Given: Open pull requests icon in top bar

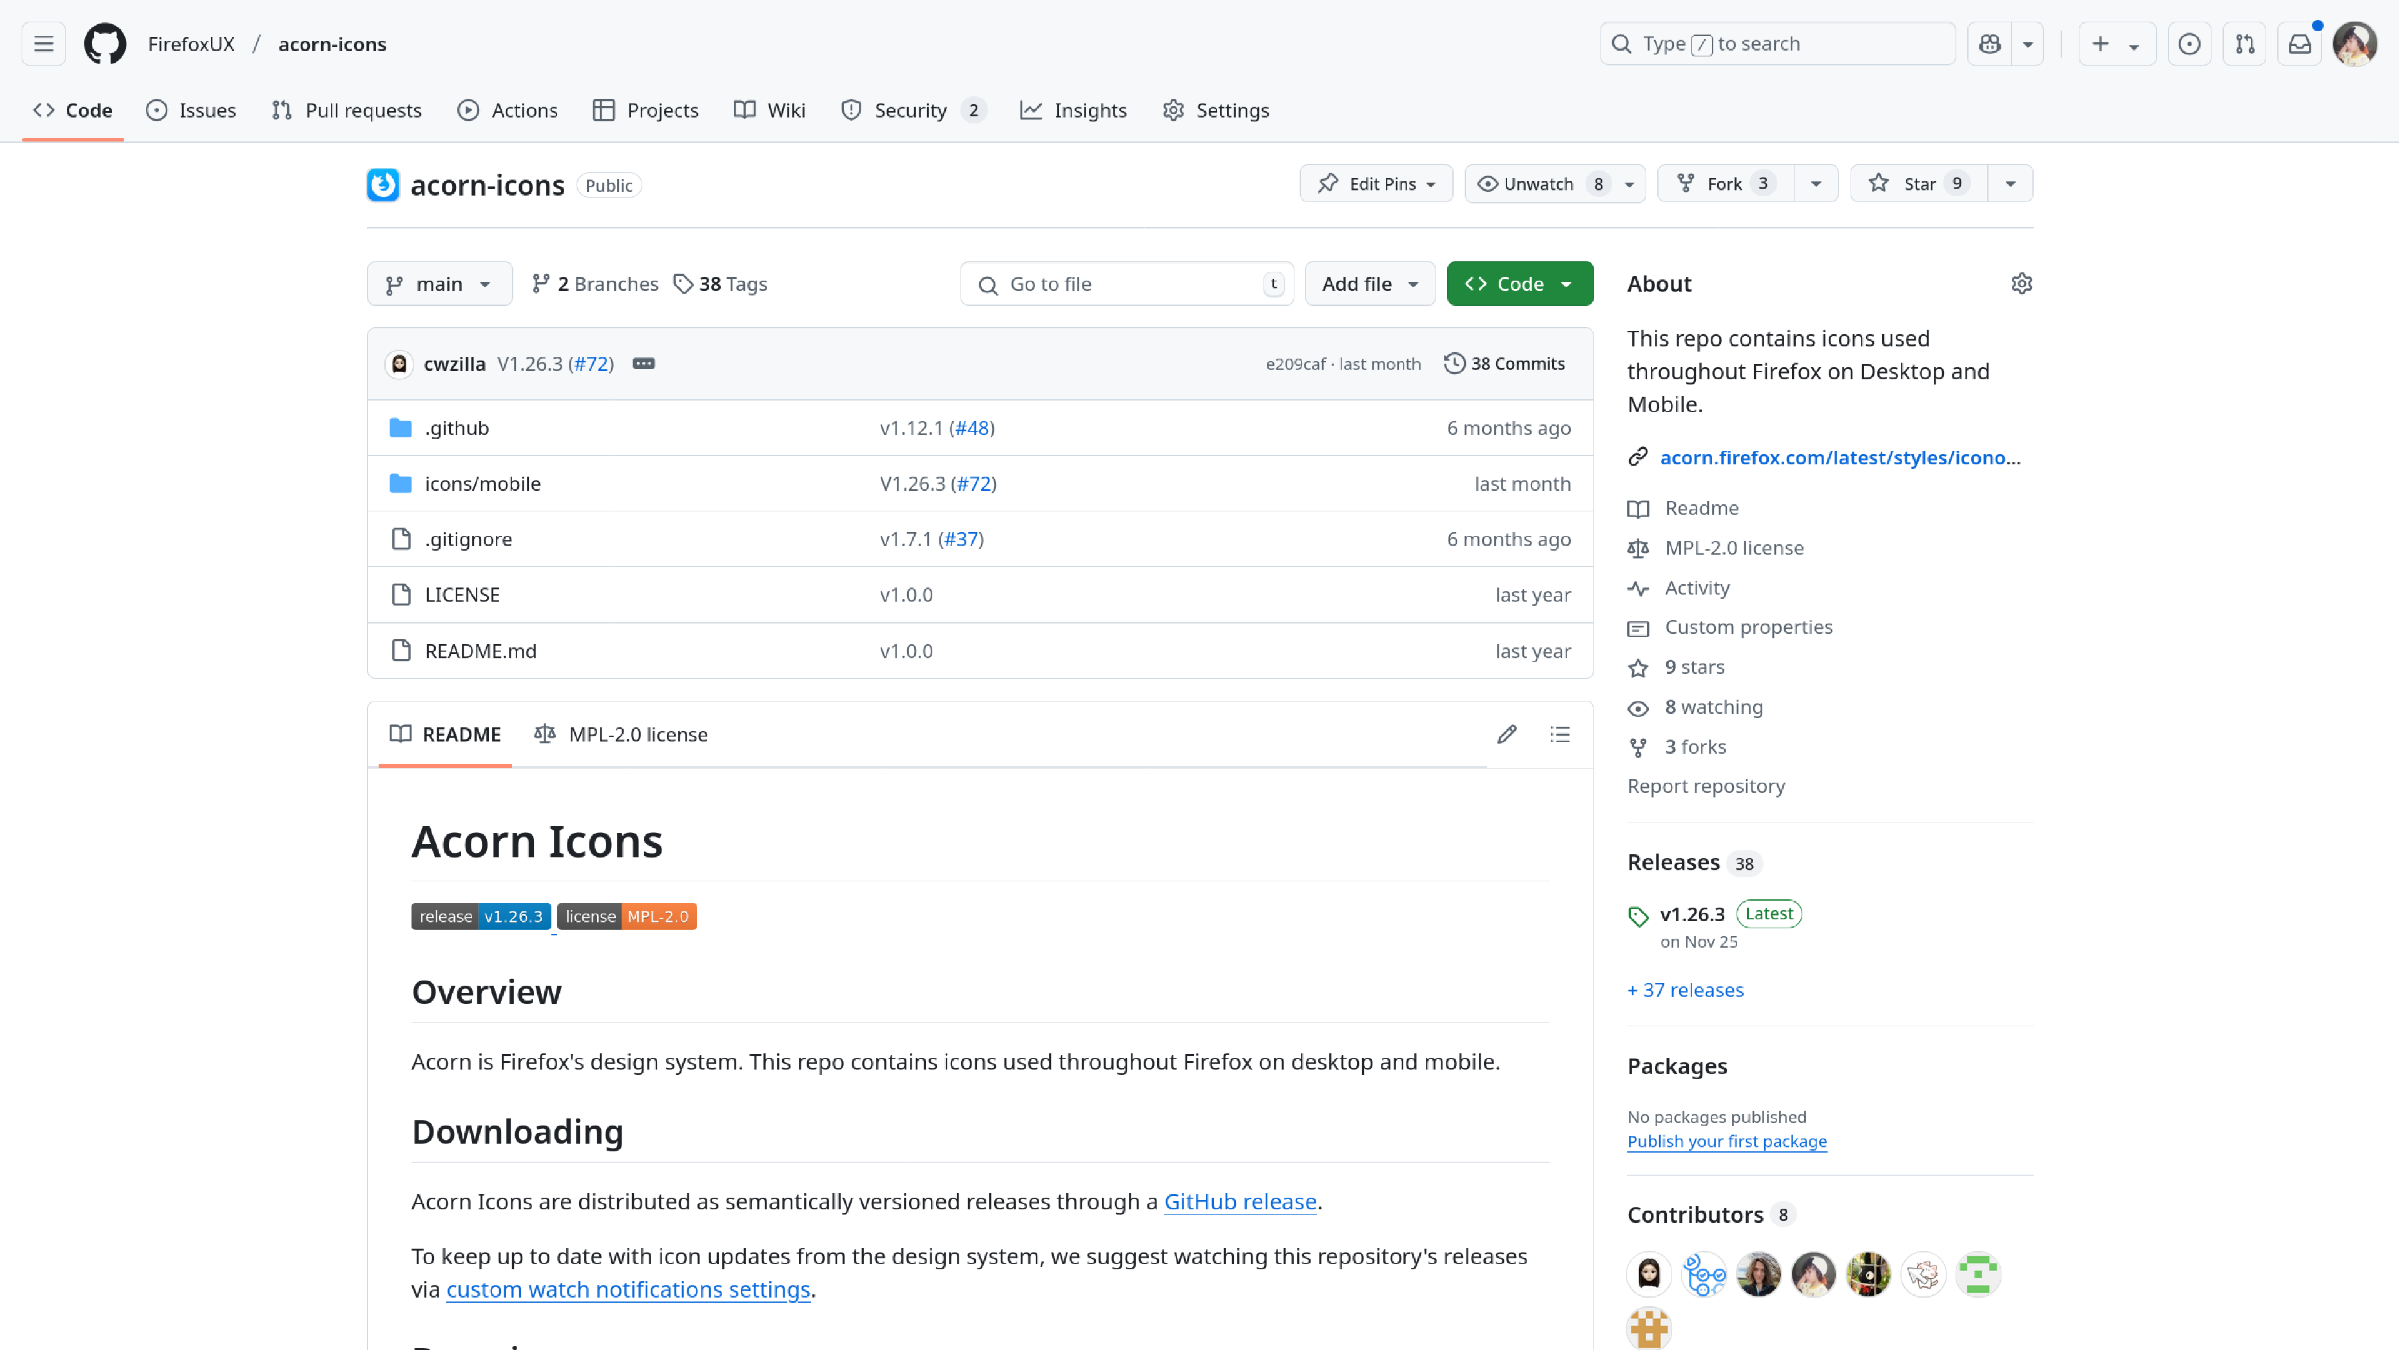Looking at the screenshot, I should (x=2244, y=44).
